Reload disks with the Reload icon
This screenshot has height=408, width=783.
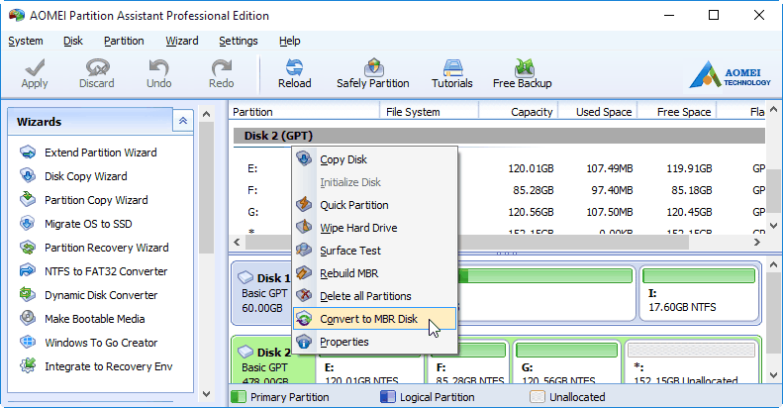point(295,67)
